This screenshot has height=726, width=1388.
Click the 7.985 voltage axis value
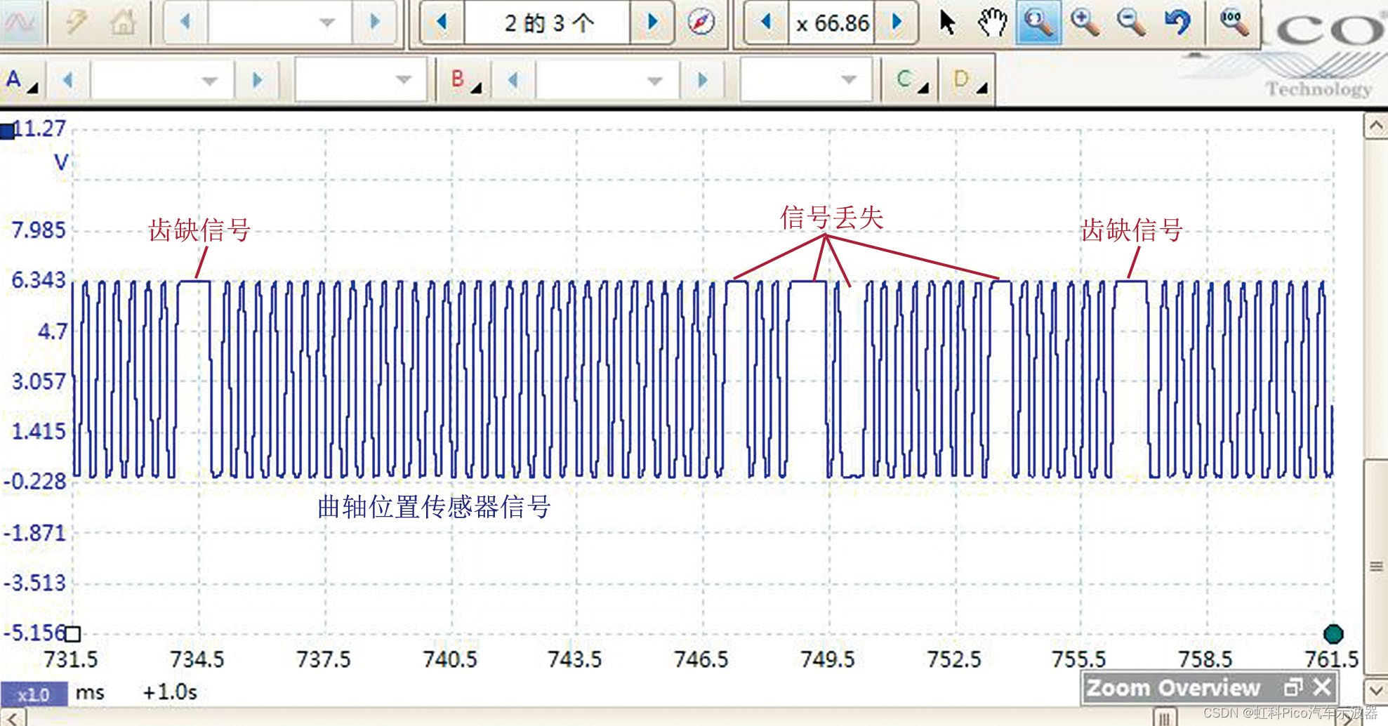[x=39, y=230]
